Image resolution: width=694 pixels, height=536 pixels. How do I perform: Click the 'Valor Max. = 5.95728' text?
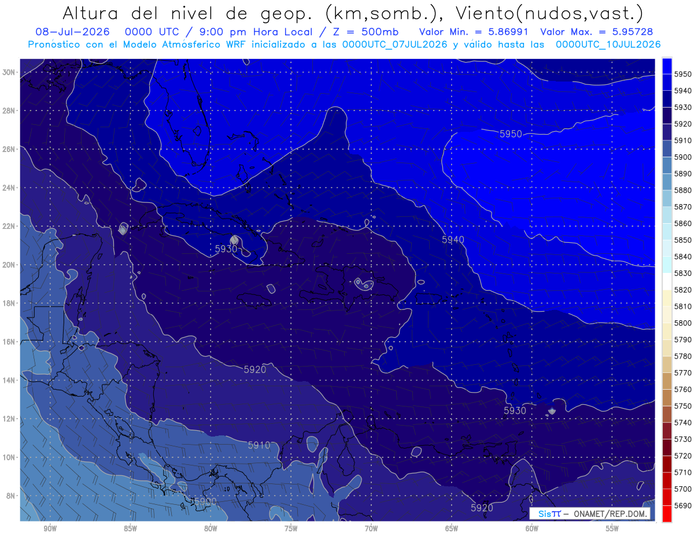597,31
